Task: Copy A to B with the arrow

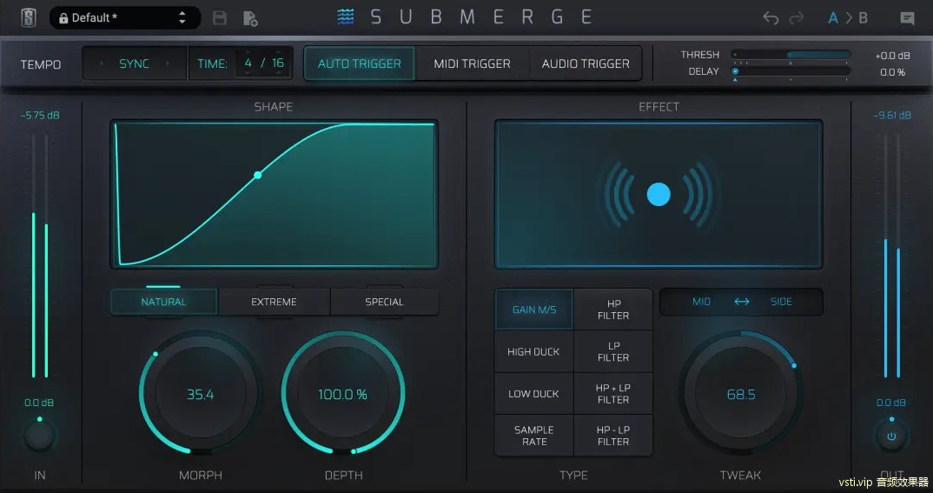Action: [x=849, y=18]
